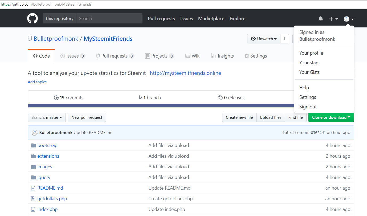Viewport: 367px width, 216px height.
Task: Open Explore in top navigation
Action: 238,19
